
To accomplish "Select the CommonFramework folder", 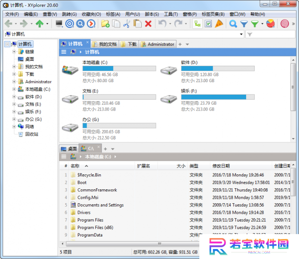I will (97, 190).
